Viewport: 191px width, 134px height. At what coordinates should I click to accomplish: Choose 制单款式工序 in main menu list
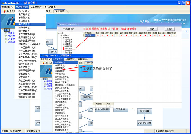tap(28, 97)
